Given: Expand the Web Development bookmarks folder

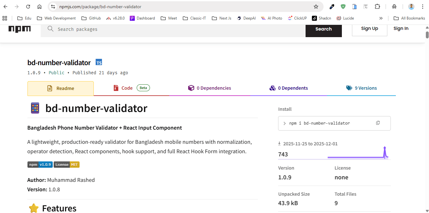Looking at the screenshot, I should click(56, 18).
